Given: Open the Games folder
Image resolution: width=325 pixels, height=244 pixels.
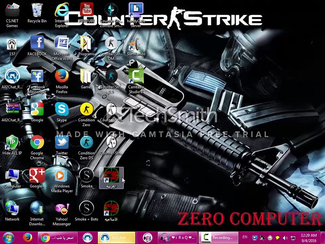Looking at the screenshot, I should tap(86, 79).
